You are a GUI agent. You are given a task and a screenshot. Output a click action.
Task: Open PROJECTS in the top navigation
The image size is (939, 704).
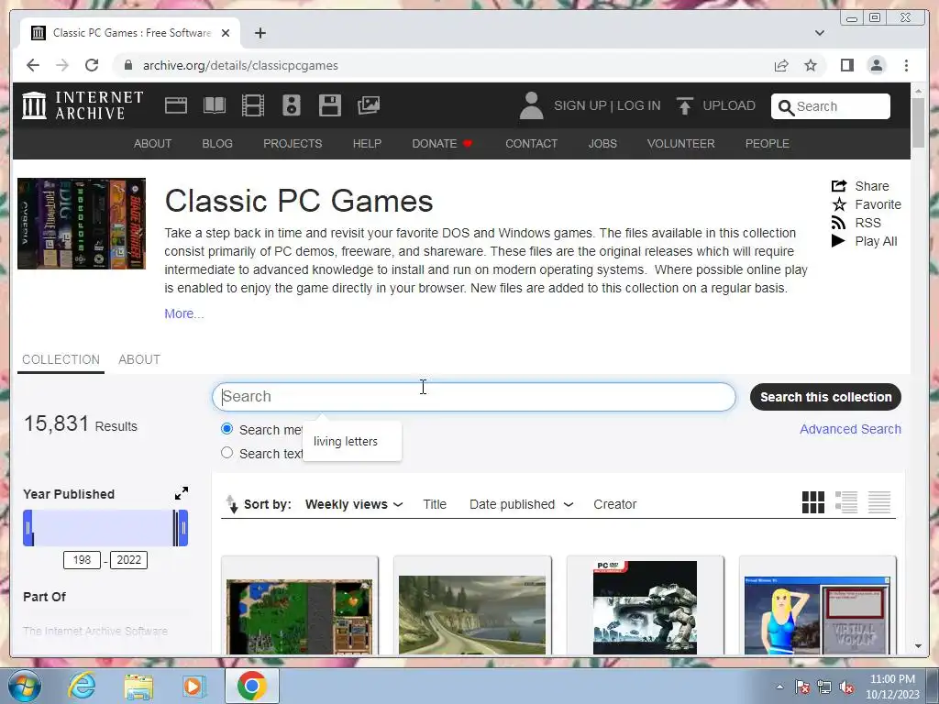point(293,144)
